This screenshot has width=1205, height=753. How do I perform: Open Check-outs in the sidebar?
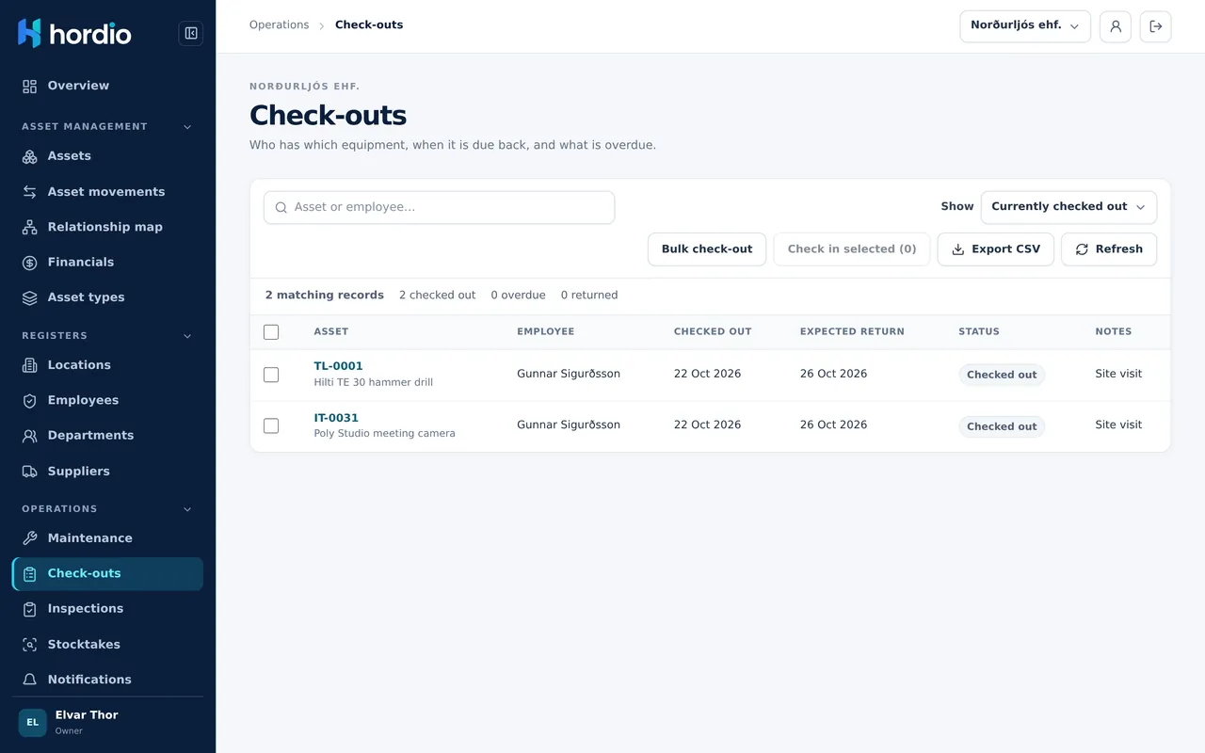[107, 574]
